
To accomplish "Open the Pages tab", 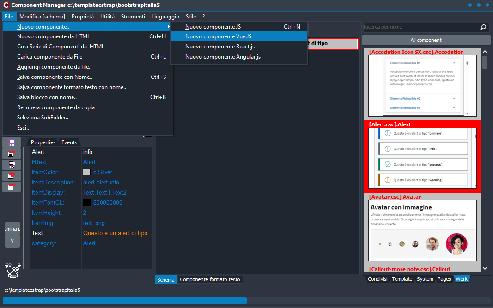I will [444, 279].
